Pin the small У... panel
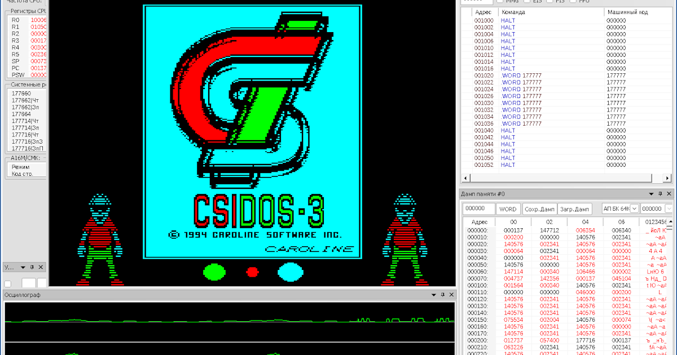 32,267
